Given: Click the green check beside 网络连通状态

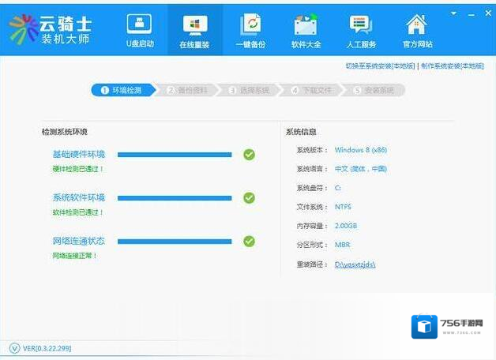Looking at the screenshot, I should point(249,242).
